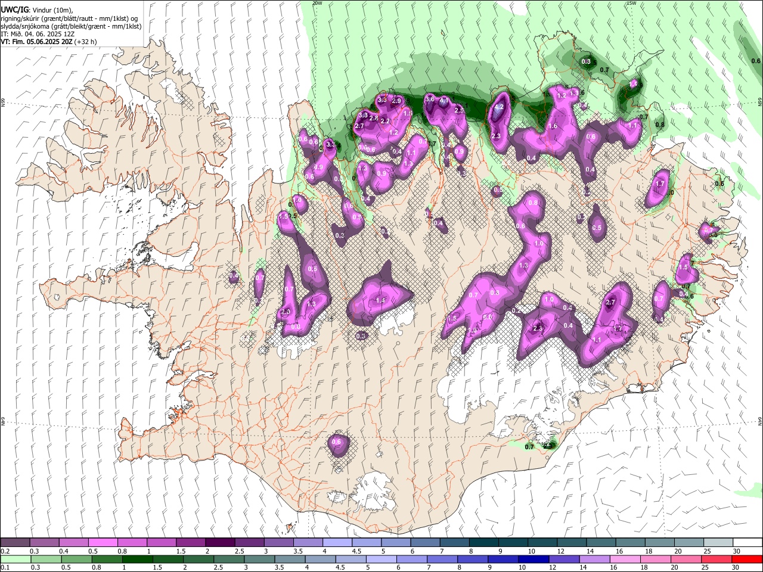This screenshot has height=572, width=763.
Task: Select the light grey 25 mm snow swatch
Action: [x=718, y=543]
